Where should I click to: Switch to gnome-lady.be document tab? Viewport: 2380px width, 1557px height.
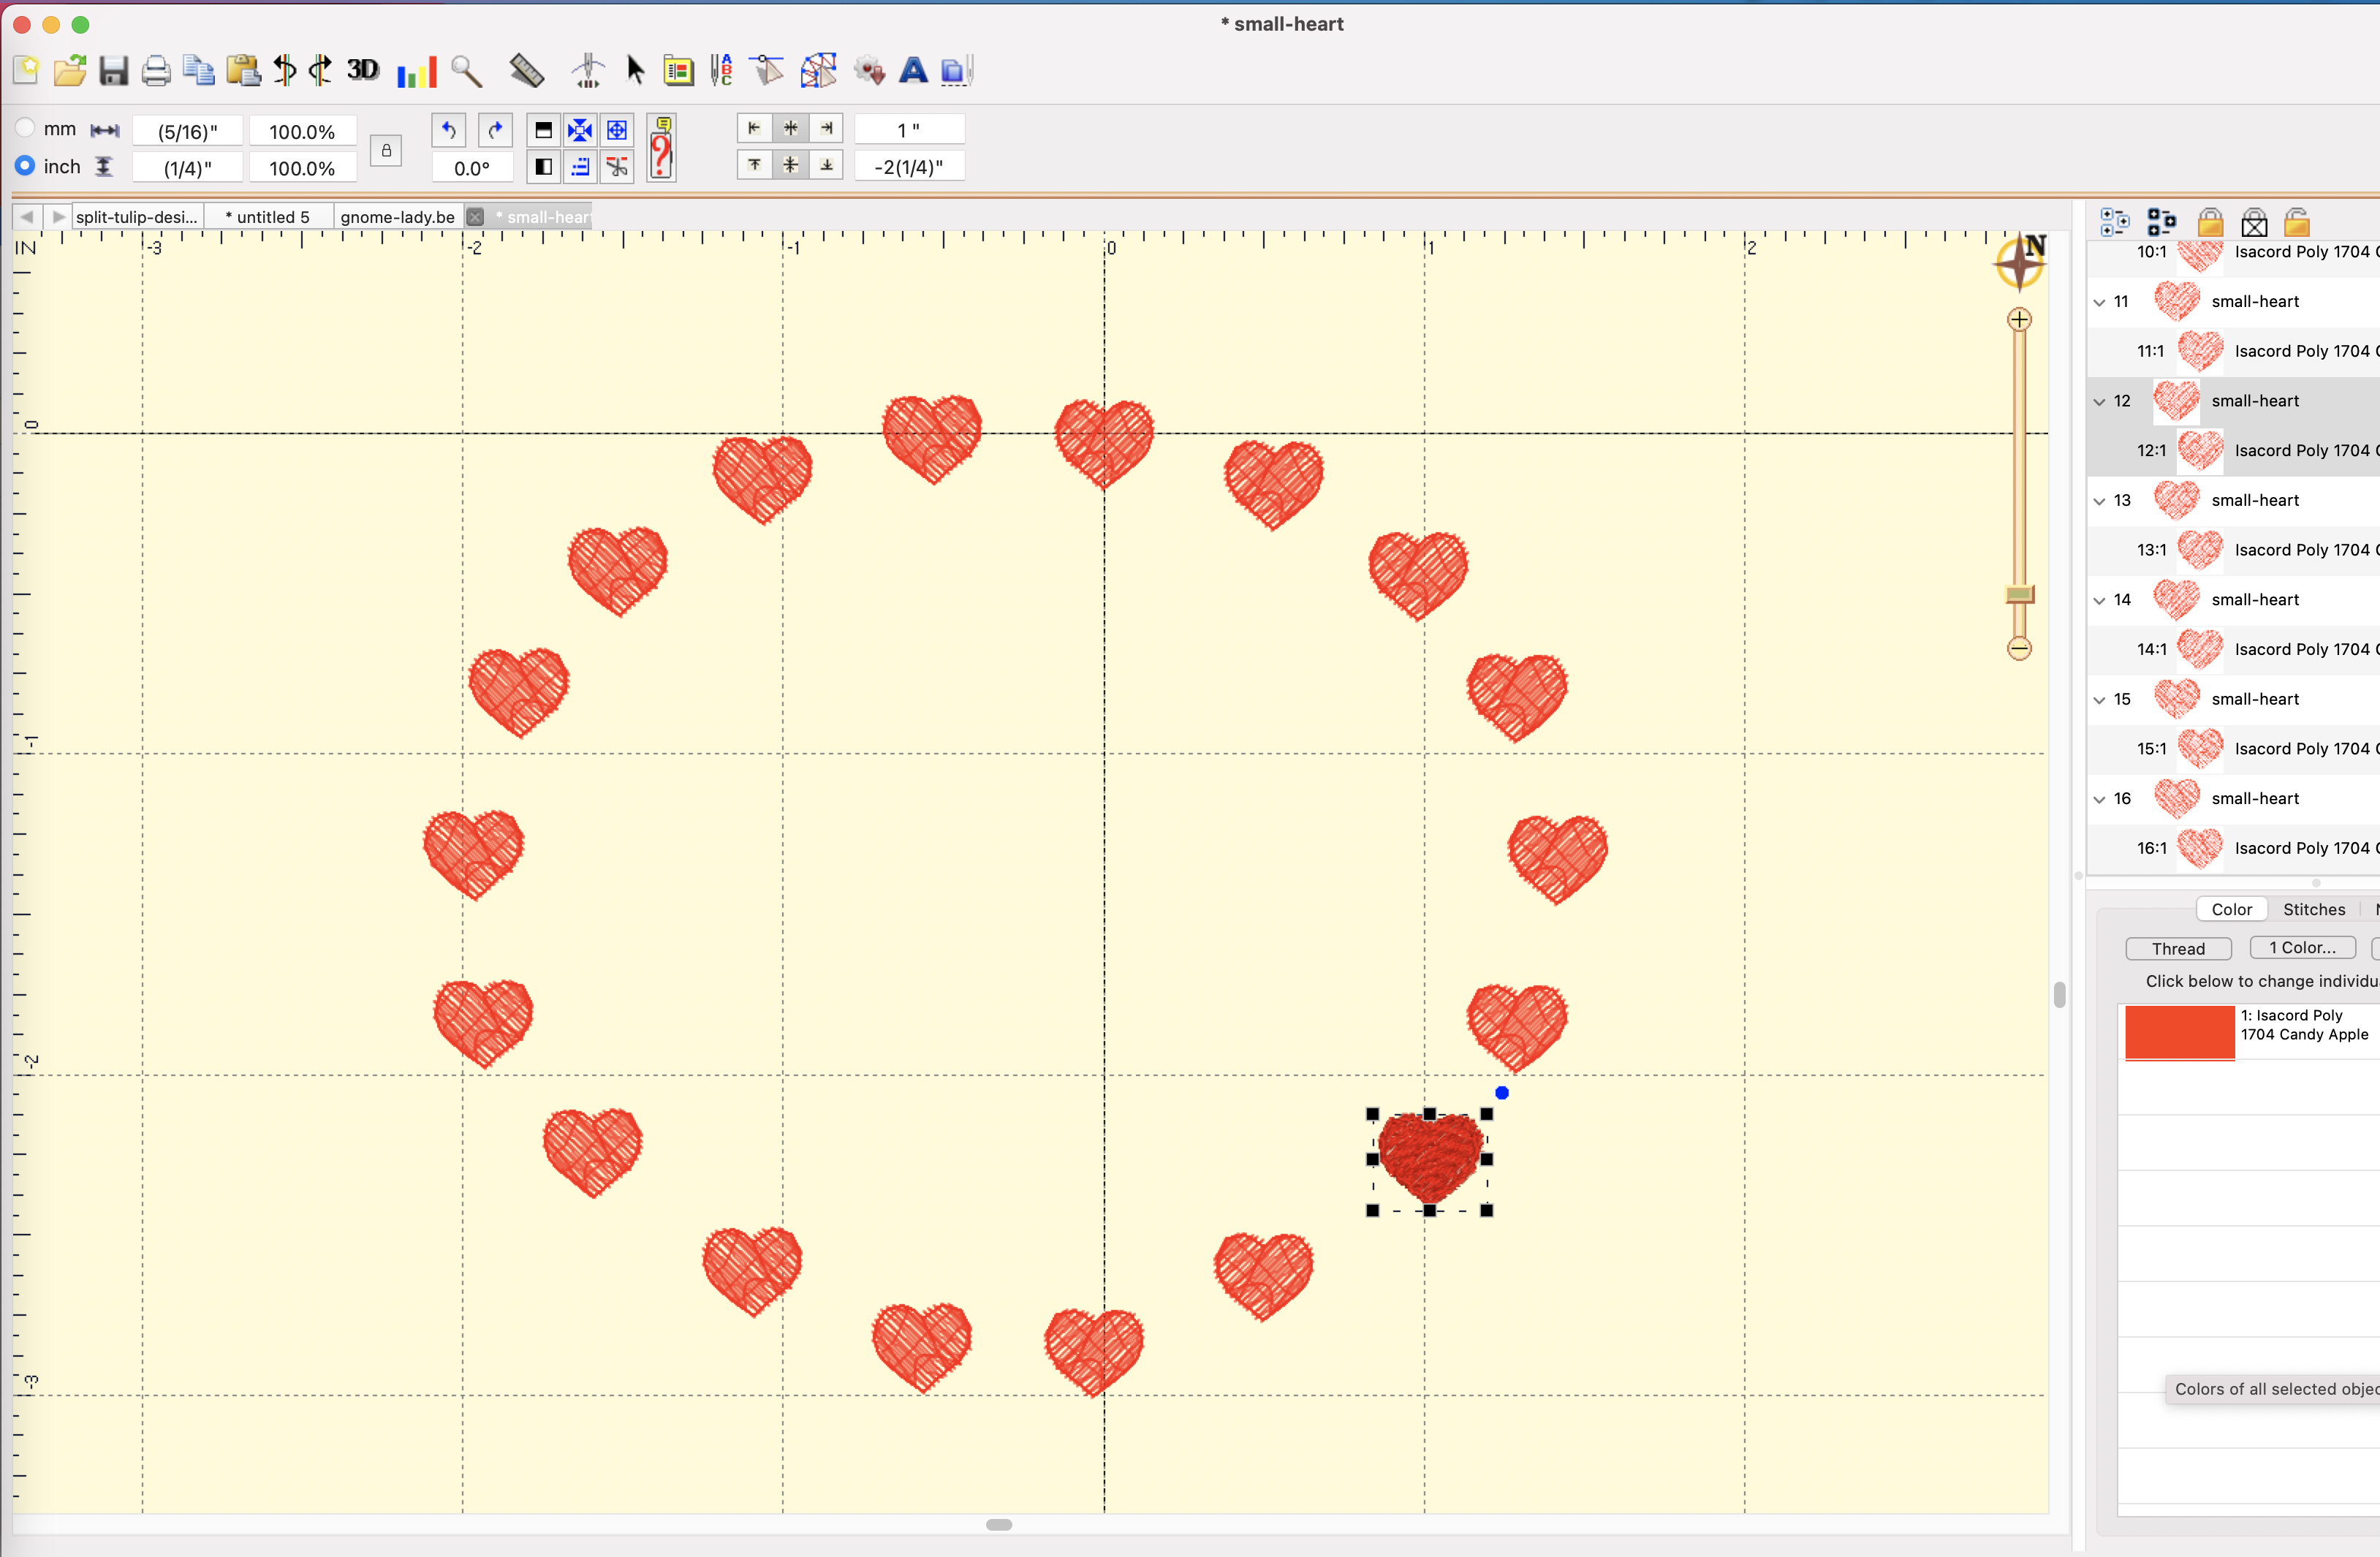tap(398, 217)
